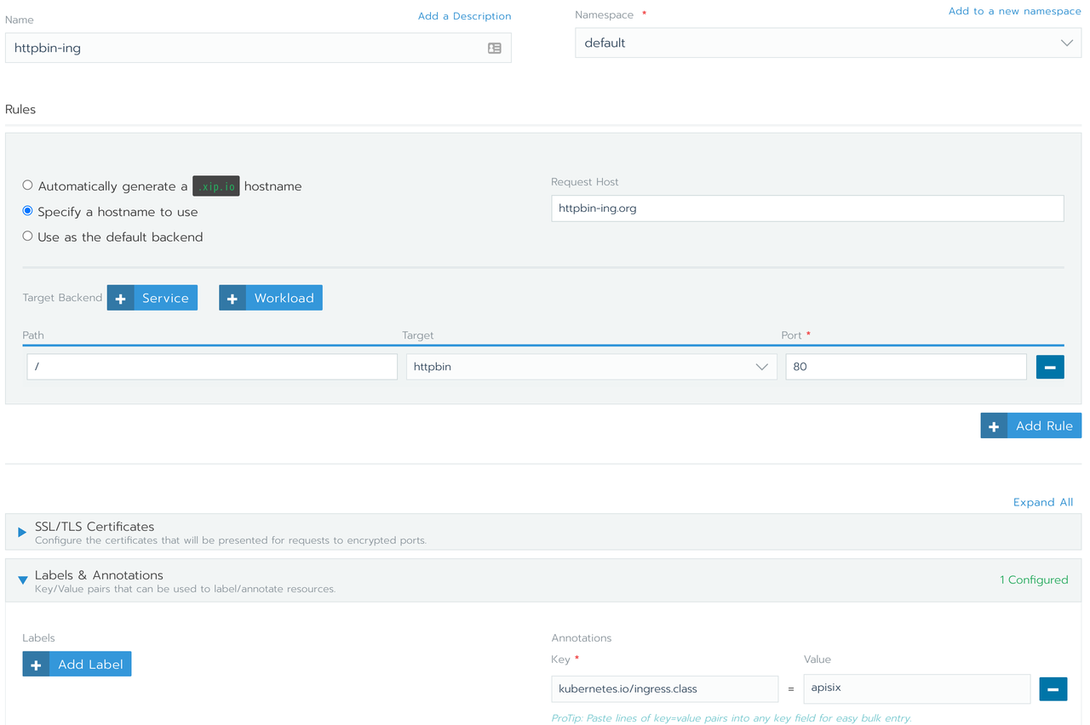The height and width of the screenshot is (725, 1090).
Task: Select automatically generate xip.io hostname option
Action: pyautogui.click(x=28, y=186)
